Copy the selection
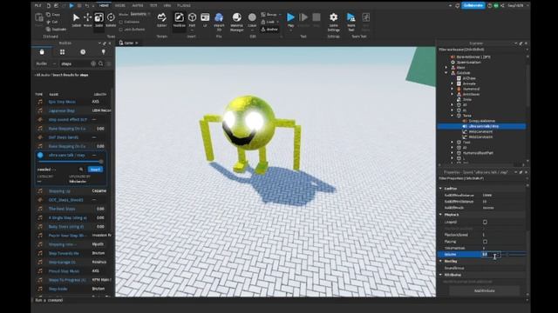This screenshot has width=558, height=313. pyautogui.click(x=53, y=15)
